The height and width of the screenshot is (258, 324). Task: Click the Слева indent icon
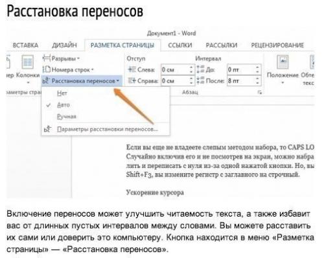(x=132, y=69)
